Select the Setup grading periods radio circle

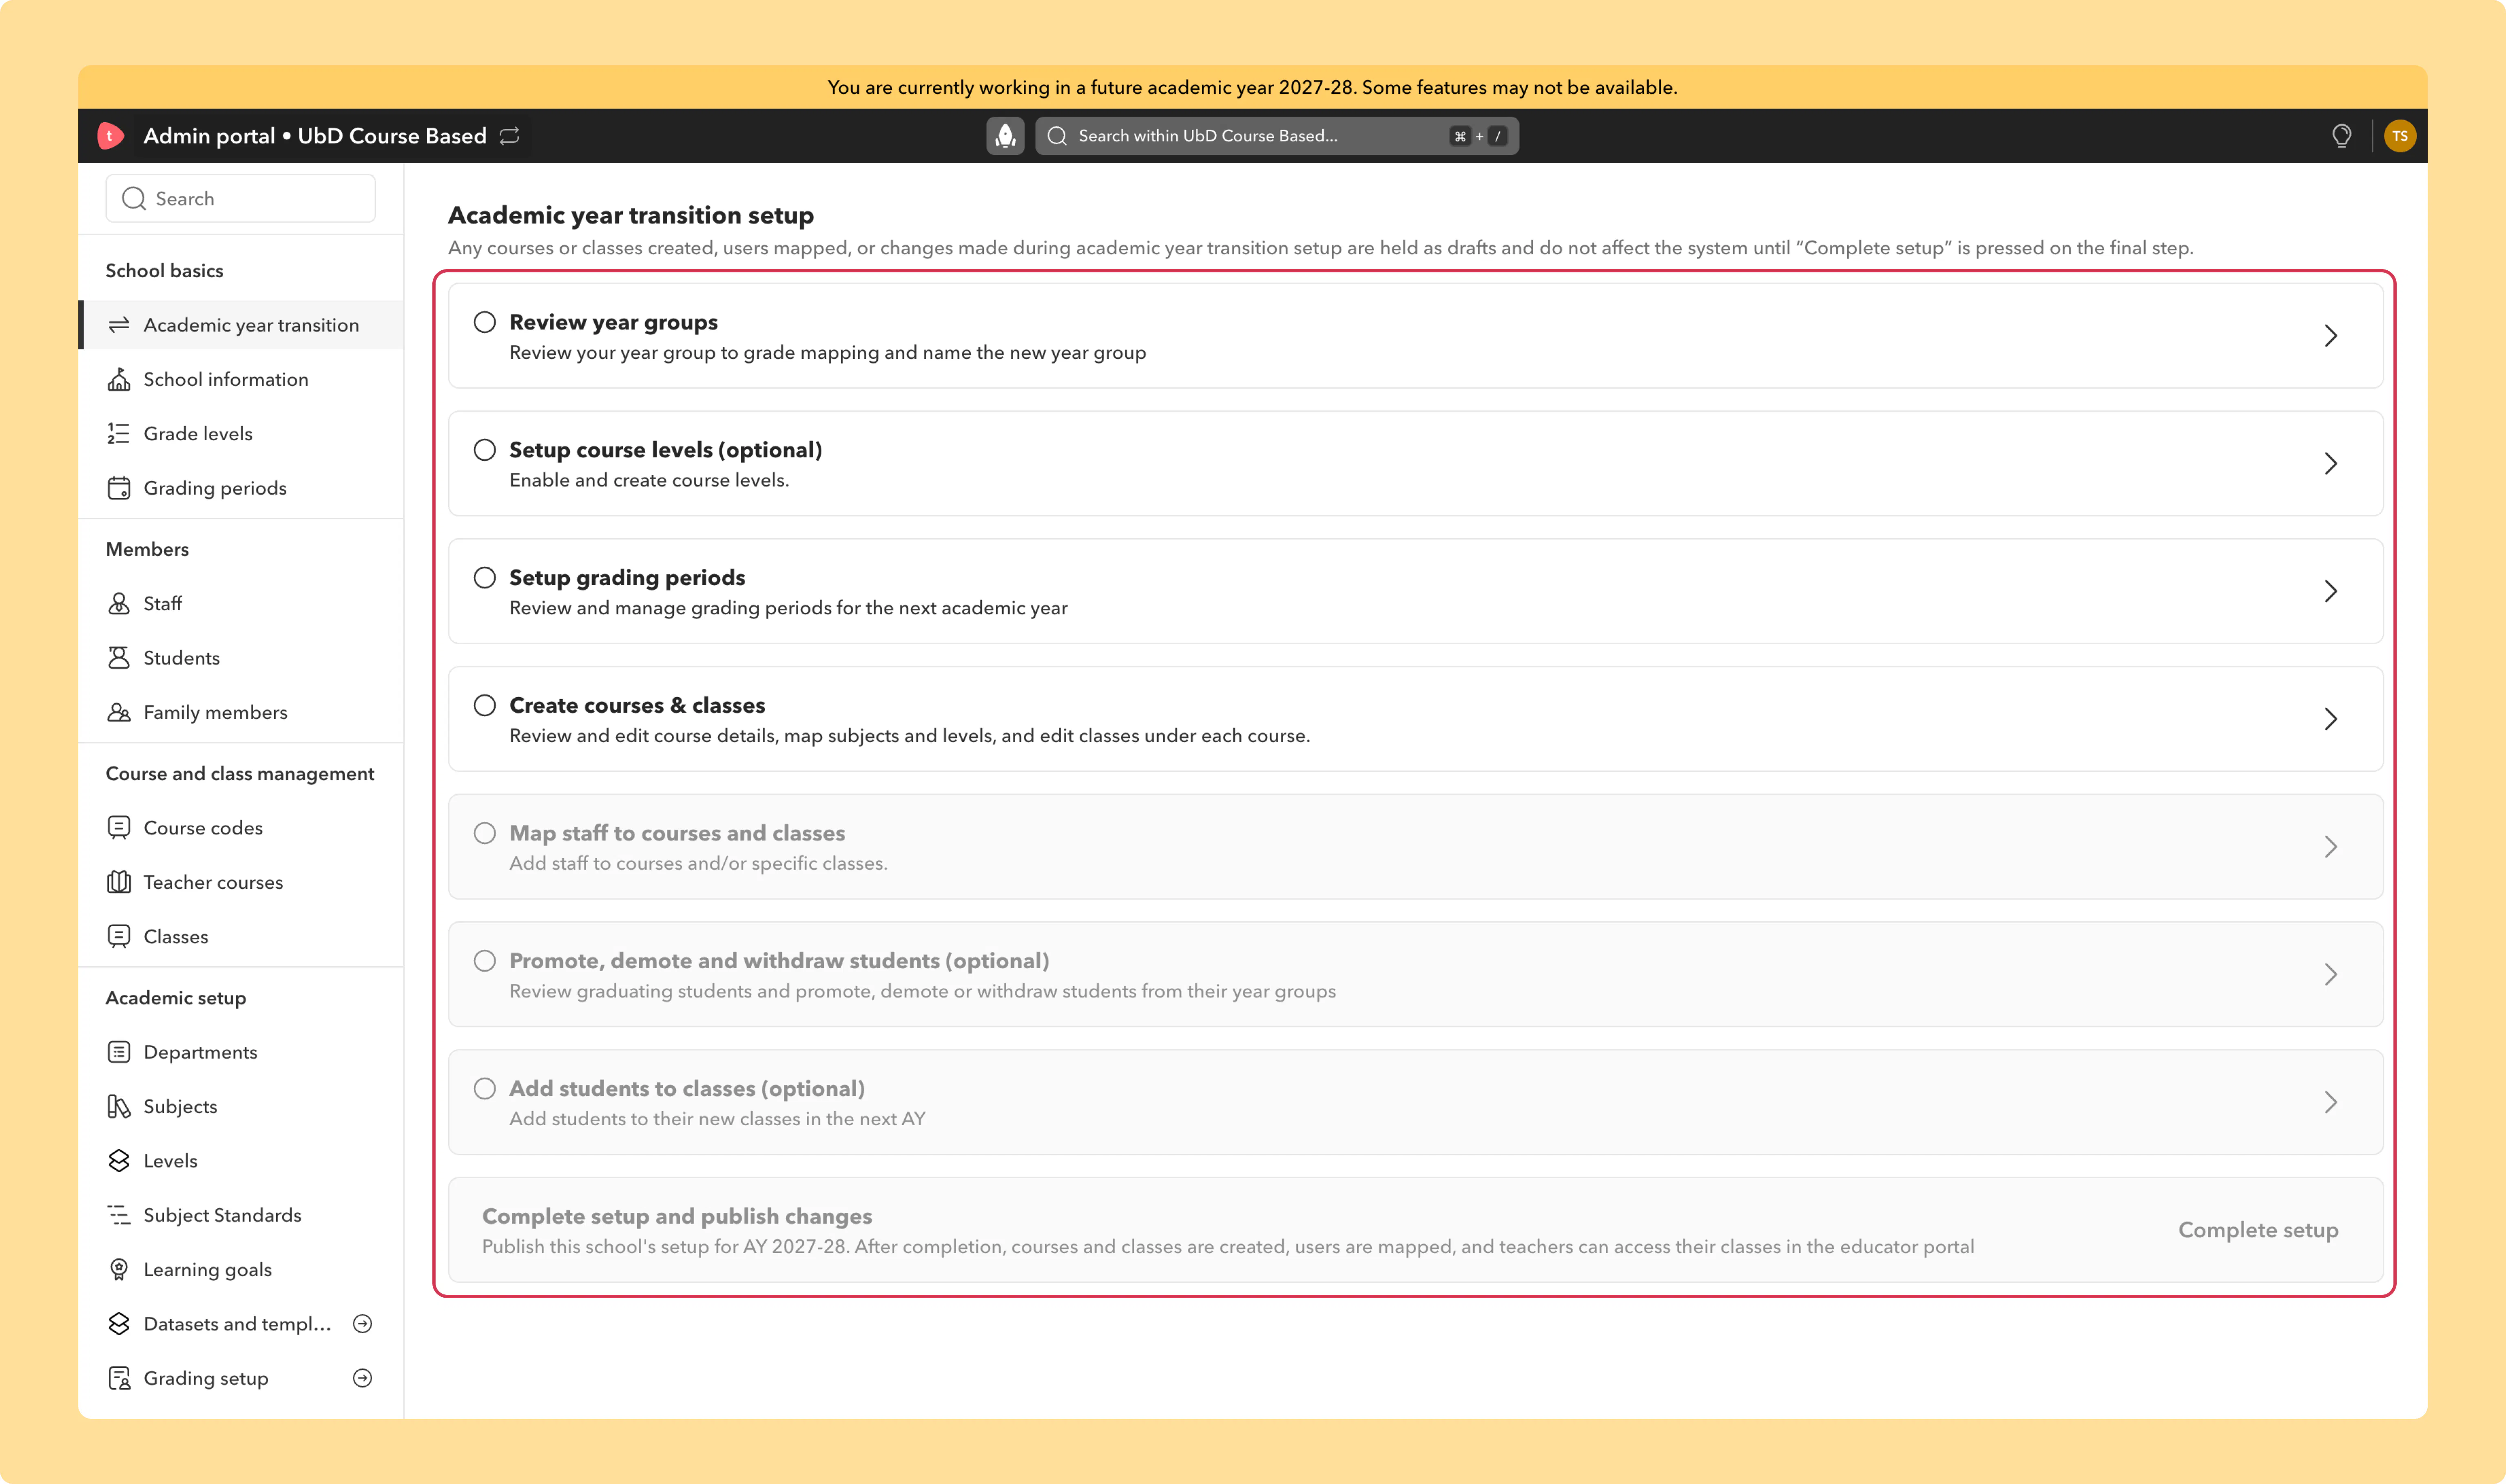(484, 578)
